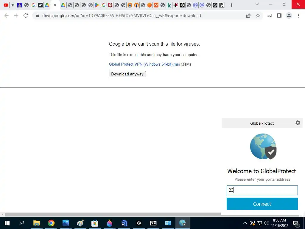Viewport: 305px width, 229px height.
Task: Click the horizontal scrollbar at page bottom
Action: click(113, 214)
